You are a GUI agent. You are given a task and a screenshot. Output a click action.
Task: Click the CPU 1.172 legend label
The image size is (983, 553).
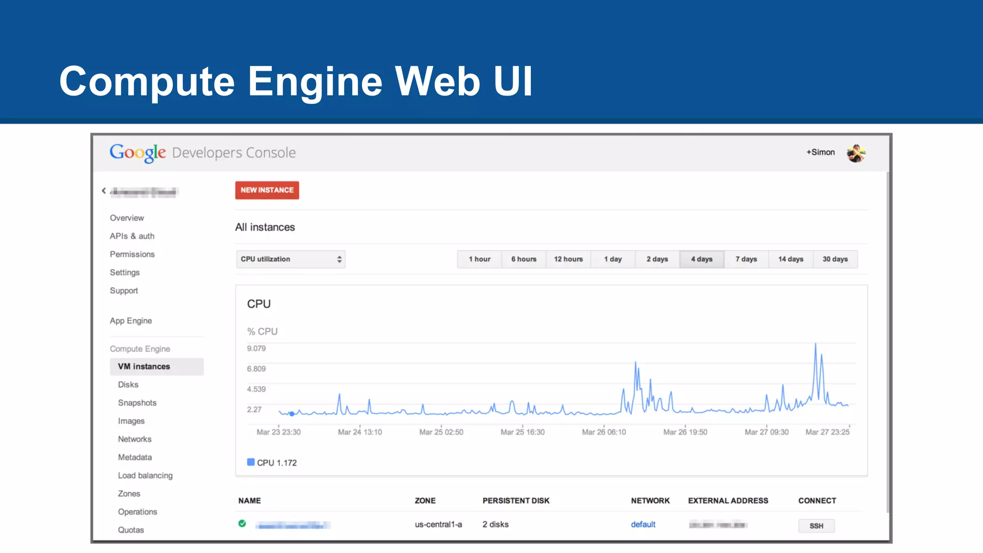tap(277, 463)
